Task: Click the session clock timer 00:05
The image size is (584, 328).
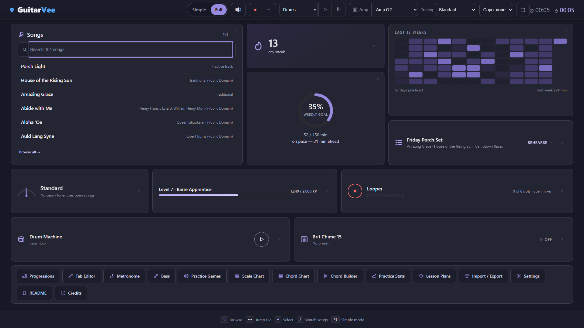Action: (x=540, y=10)
